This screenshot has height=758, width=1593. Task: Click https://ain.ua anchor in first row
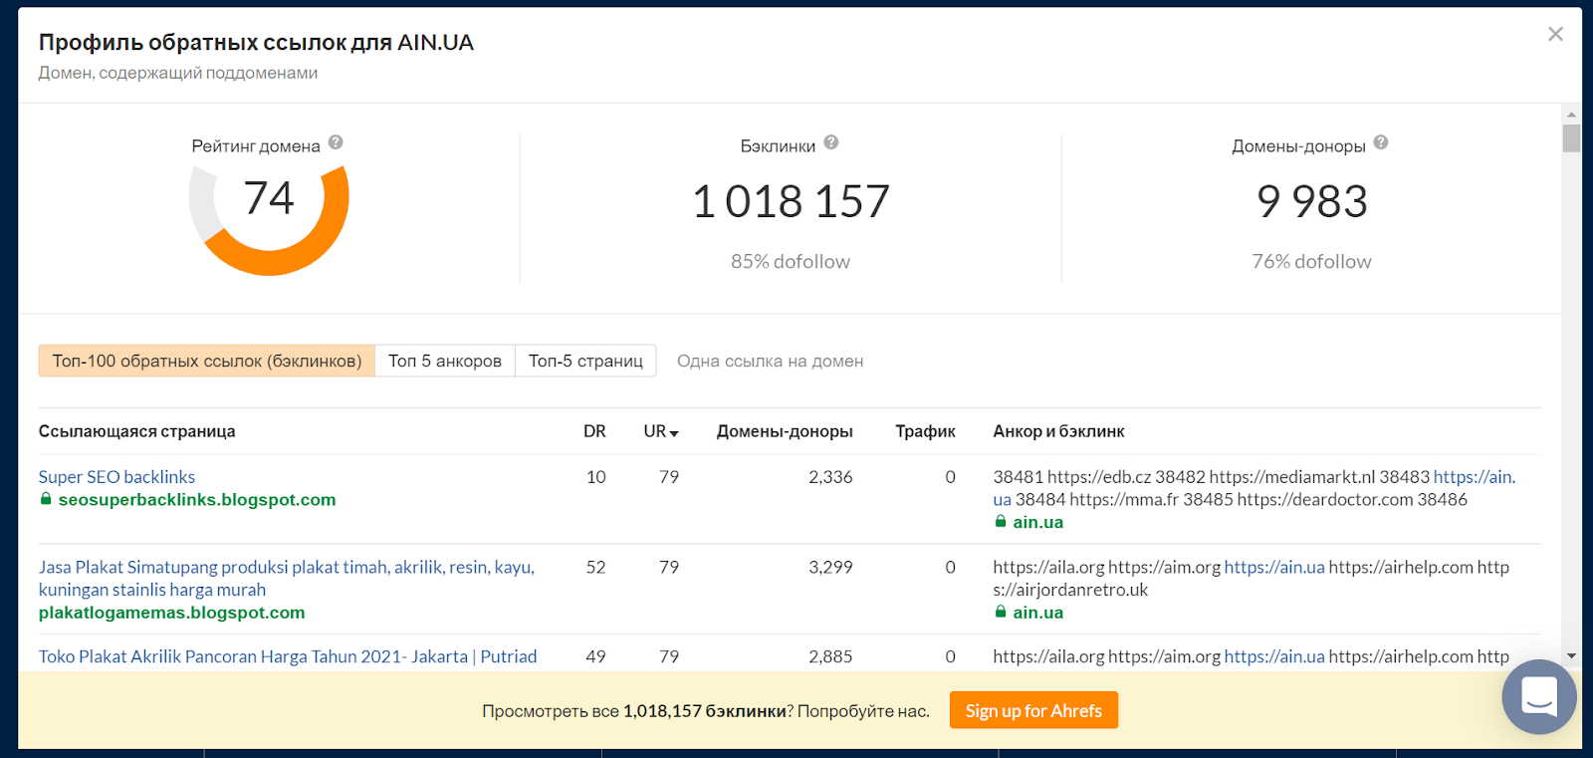(x=1474, y=477)
